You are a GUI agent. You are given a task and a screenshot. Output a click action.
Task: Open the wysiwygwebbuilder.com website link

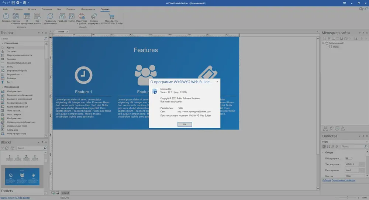coord(194,111)
